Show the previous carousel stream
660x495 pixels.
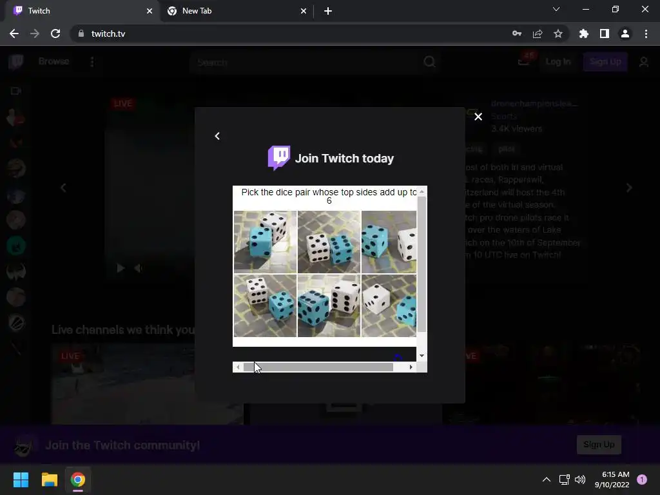pos(64,188)
